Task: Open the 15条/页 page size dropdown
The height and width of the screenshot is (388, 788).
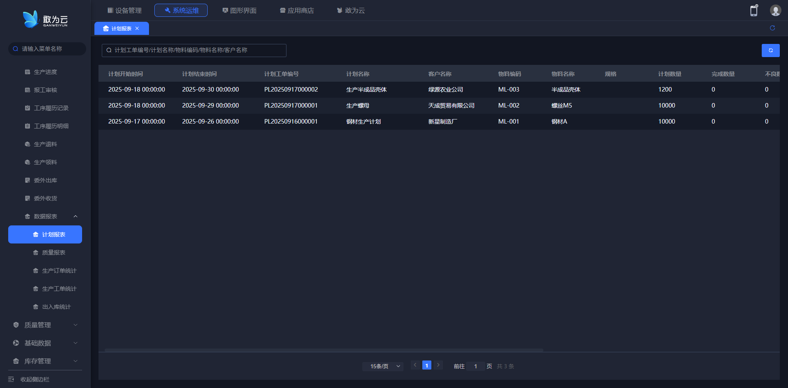Action: pyautogui.click(x=383, y=366)
